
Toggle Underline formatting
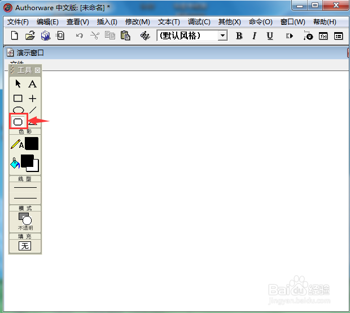point(270,36)
